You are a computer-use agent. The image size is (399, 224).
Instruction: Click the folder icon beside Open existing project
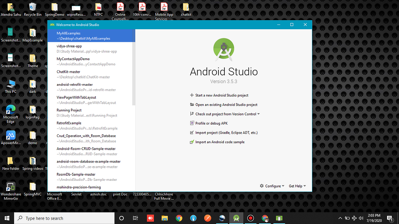[x=191, y=105]
